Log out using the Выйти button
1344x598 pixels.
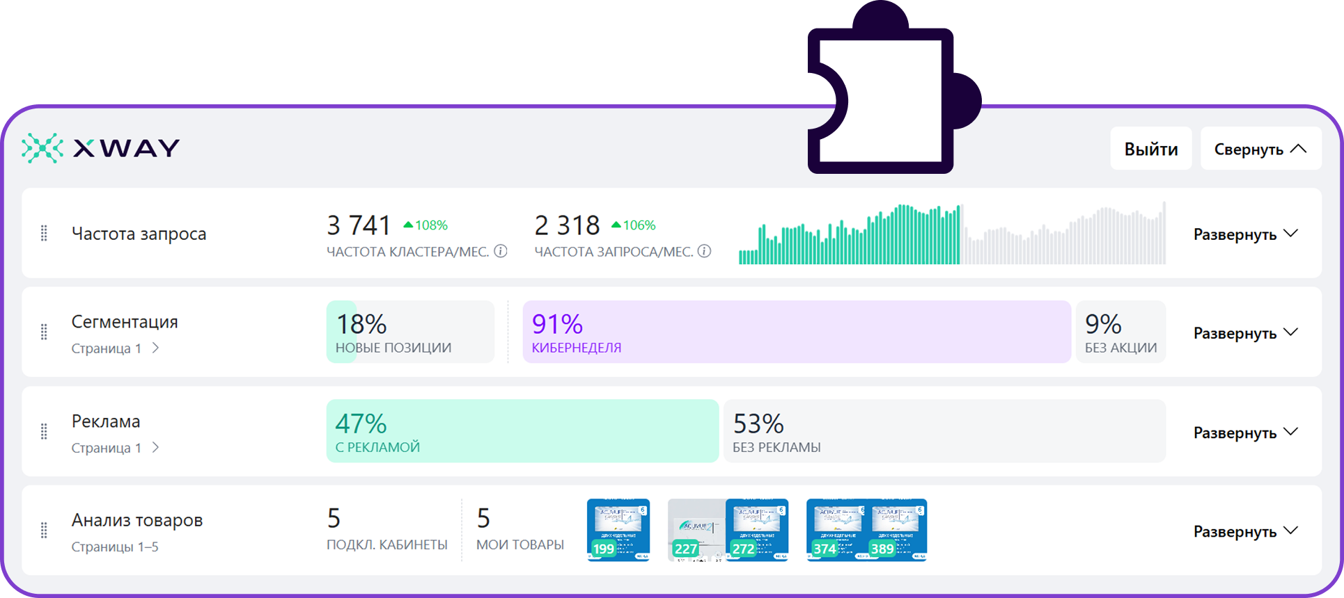(x=1150, y=149)
